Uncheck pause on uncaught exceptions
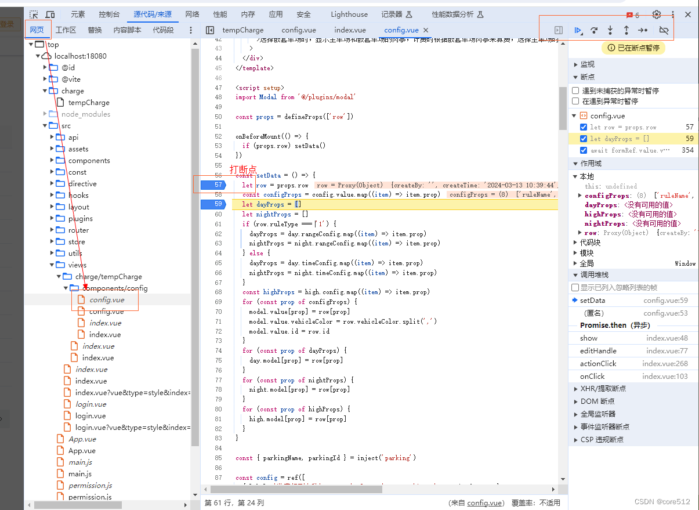Viewport: 699px width, 510px height. [575, 91]
